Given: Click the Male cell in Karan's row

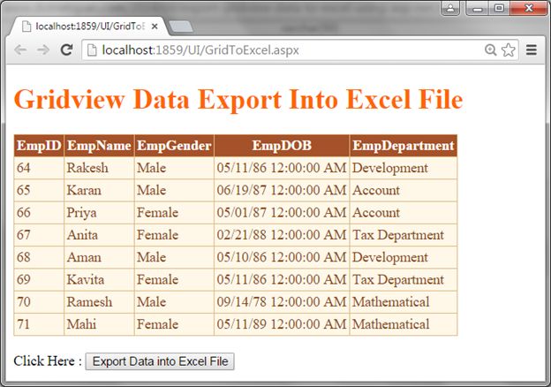Looking at the screenshot, I should (x=174, y=190).
